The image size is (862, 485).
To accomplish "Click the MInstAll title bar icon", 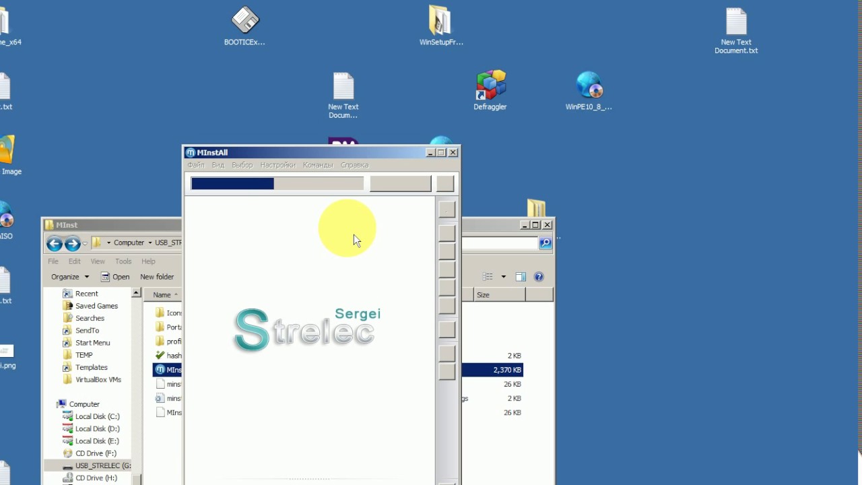I will (x=191, y=153).
